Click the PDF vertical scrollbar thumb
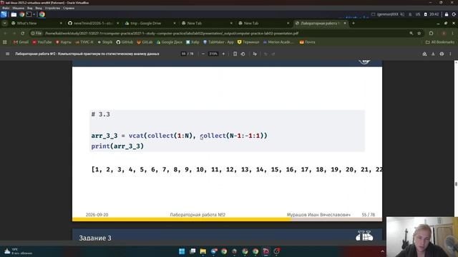Viewport: 458px width, 257px height. (457, 184)
